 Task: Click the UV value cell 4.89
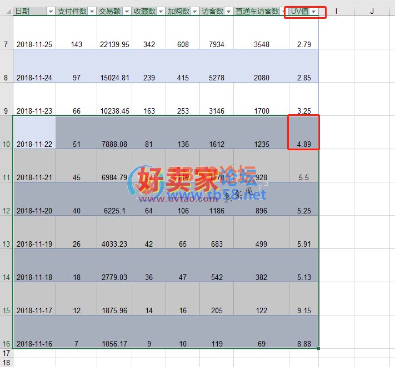coord(304,144)
